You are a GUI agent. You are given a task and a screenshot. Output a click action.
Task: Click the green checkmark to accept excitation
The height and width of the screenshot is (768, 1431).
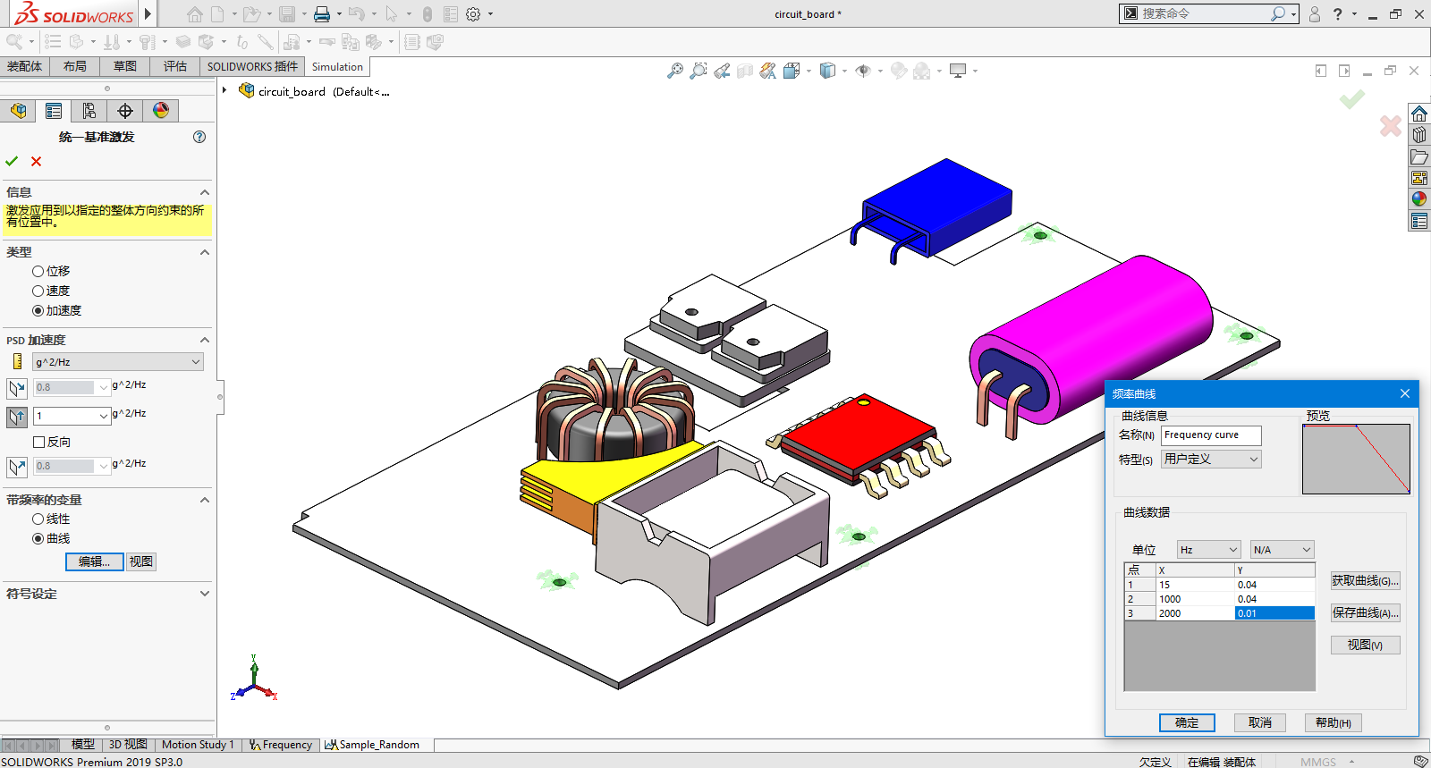pyautogui.click(x=12, y=162)
